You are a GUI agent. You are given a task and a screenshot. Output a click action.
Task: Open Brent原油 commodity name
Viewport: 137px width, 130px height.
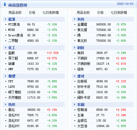15,35
